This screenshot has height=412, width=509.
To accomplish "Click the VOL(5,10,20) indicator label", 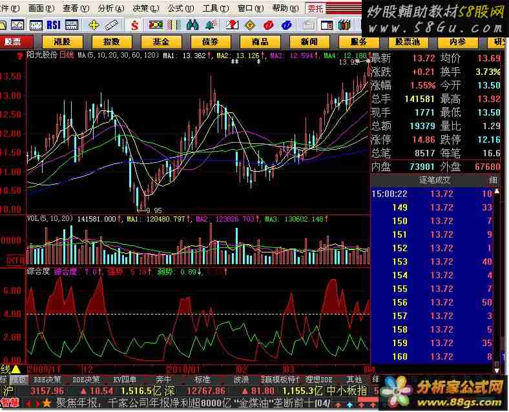I will click(x=50, y=219).
